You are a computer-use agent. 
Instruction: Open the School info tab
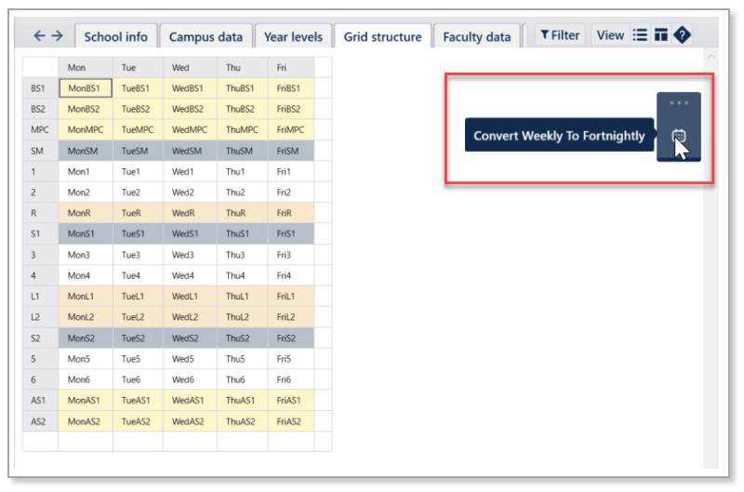point(115,36)
